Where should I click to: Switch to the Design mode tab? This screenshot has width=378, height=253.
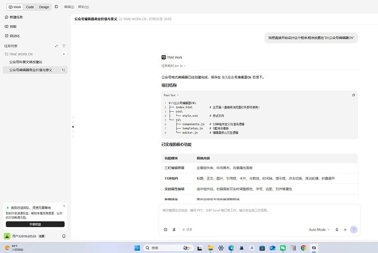44,7
